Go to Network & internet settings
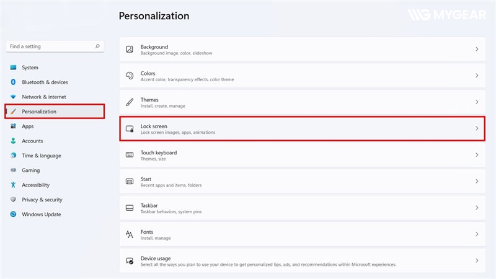496x279 pixels. (x=43, y=97)
